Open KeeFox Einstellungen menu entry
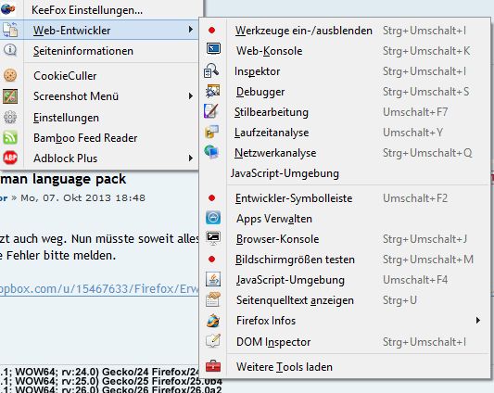The height and width of the screenshot is (393, 494). click(101, 10)
